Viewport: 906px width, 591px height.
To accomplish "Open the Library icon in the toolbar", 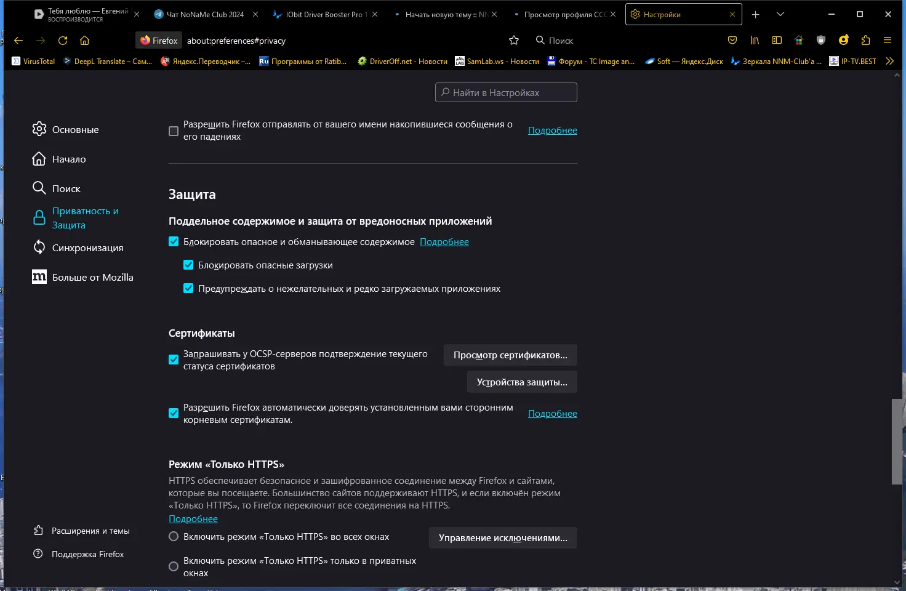I will pyautogui.click(x=755, y=40).
